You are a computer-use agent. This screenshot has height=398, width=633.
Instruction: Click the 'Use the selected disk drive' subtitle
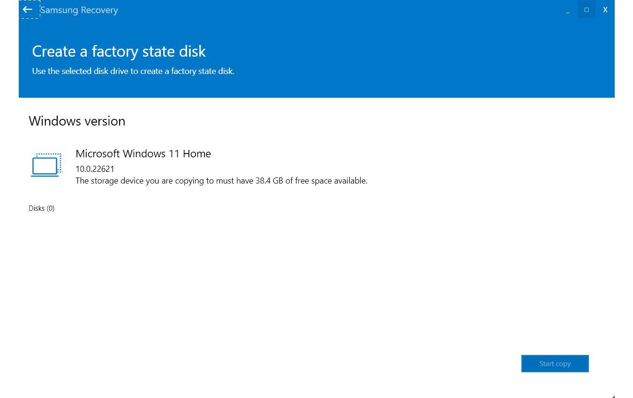coord(133,71)
